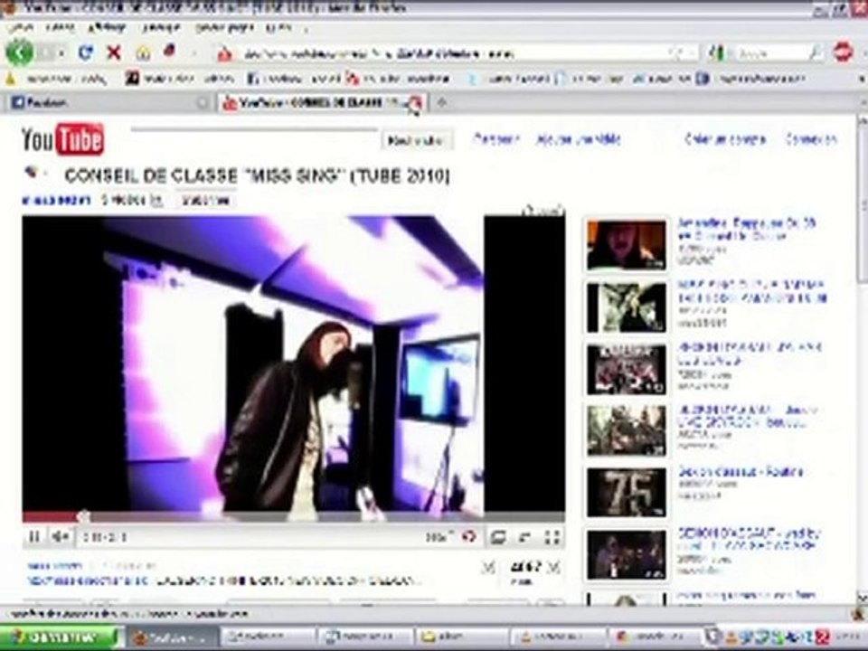This screenshot has width=868, height=651.
Task: Pause the video playback
Action: [34, 537]
